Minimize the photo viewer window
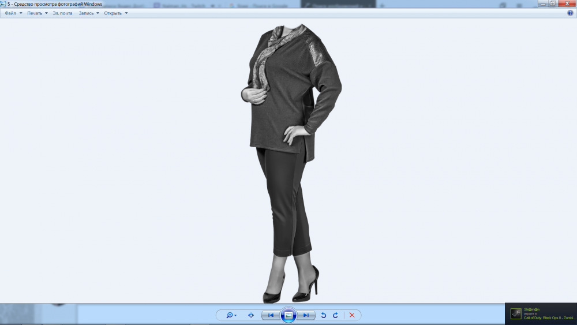 pos(543,3)
